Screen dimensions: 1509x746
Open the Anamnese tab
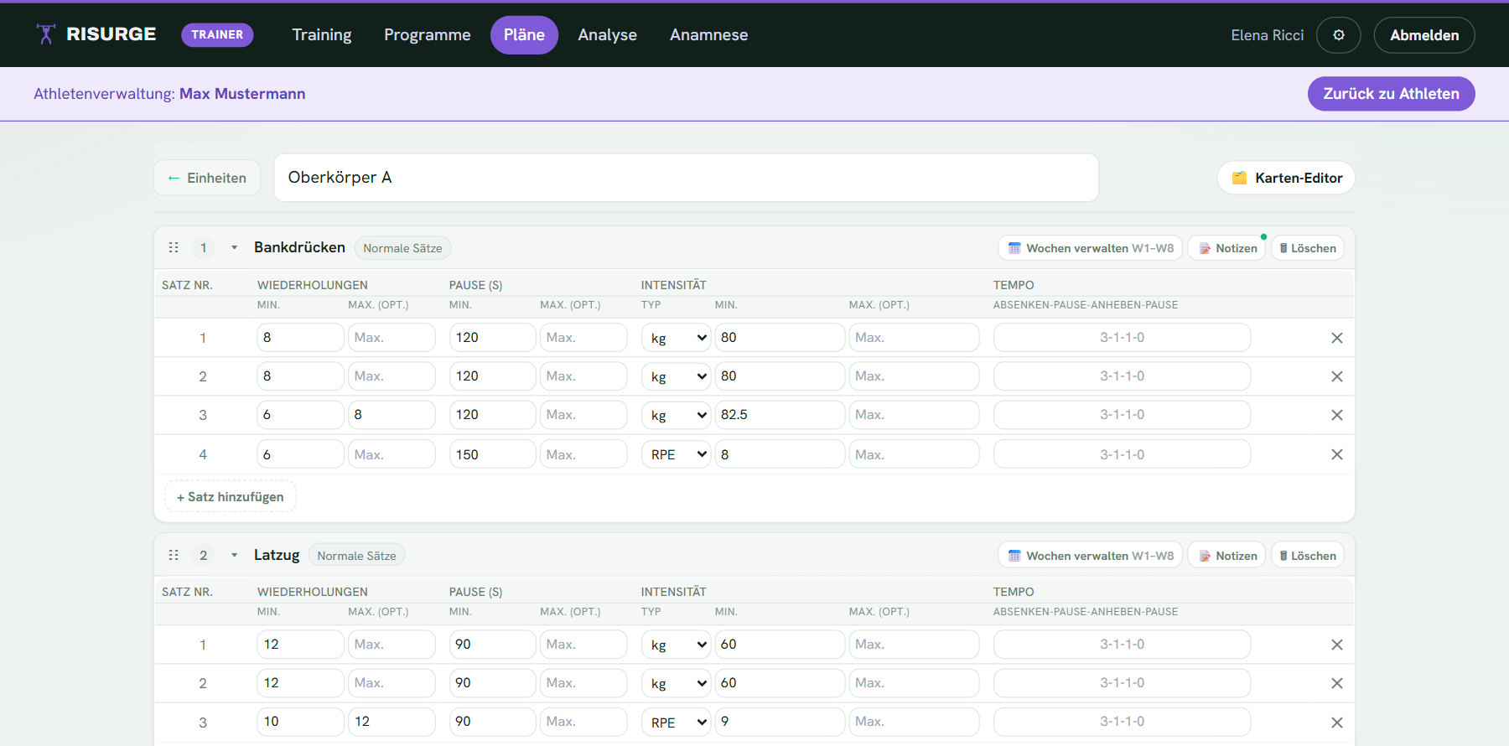click(x=709, y=35)
